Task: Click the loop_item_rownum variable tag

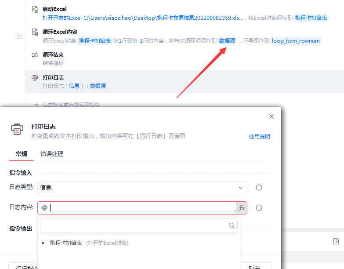Action: [x=296, y=41]
